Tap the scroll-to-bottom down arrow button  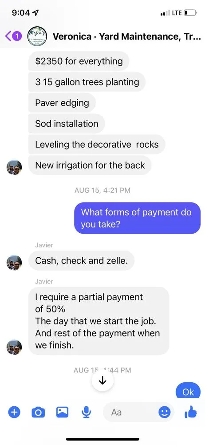(x=103, y=381)
